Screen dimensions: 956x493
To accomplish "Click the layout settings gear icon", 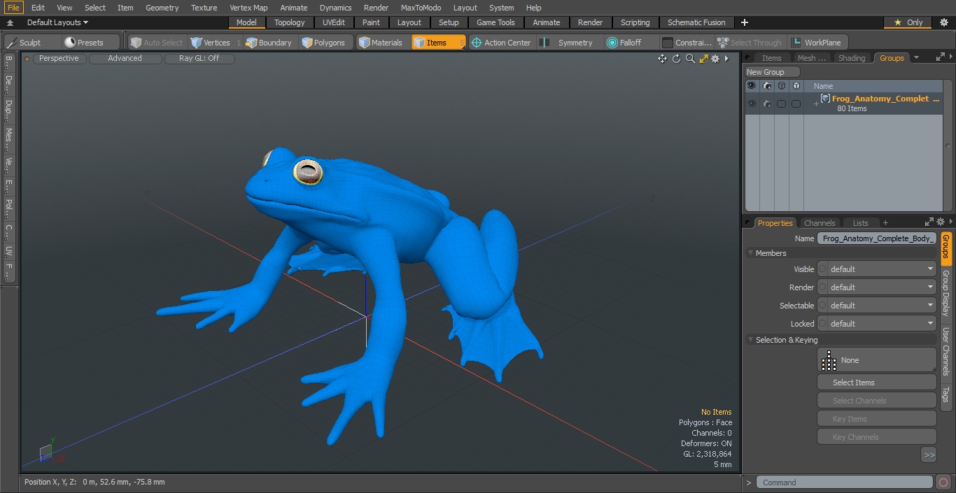I will pyautogui.click(x=943, y=22).
